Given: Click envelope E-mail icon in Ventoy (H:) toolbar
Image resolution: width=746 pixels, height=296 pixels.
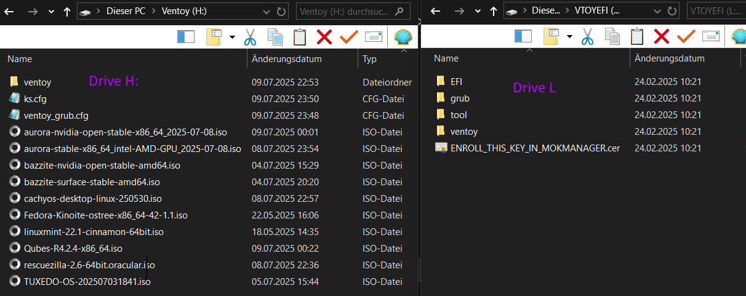Looking at the screenshot, I should (x=374, y=37).
